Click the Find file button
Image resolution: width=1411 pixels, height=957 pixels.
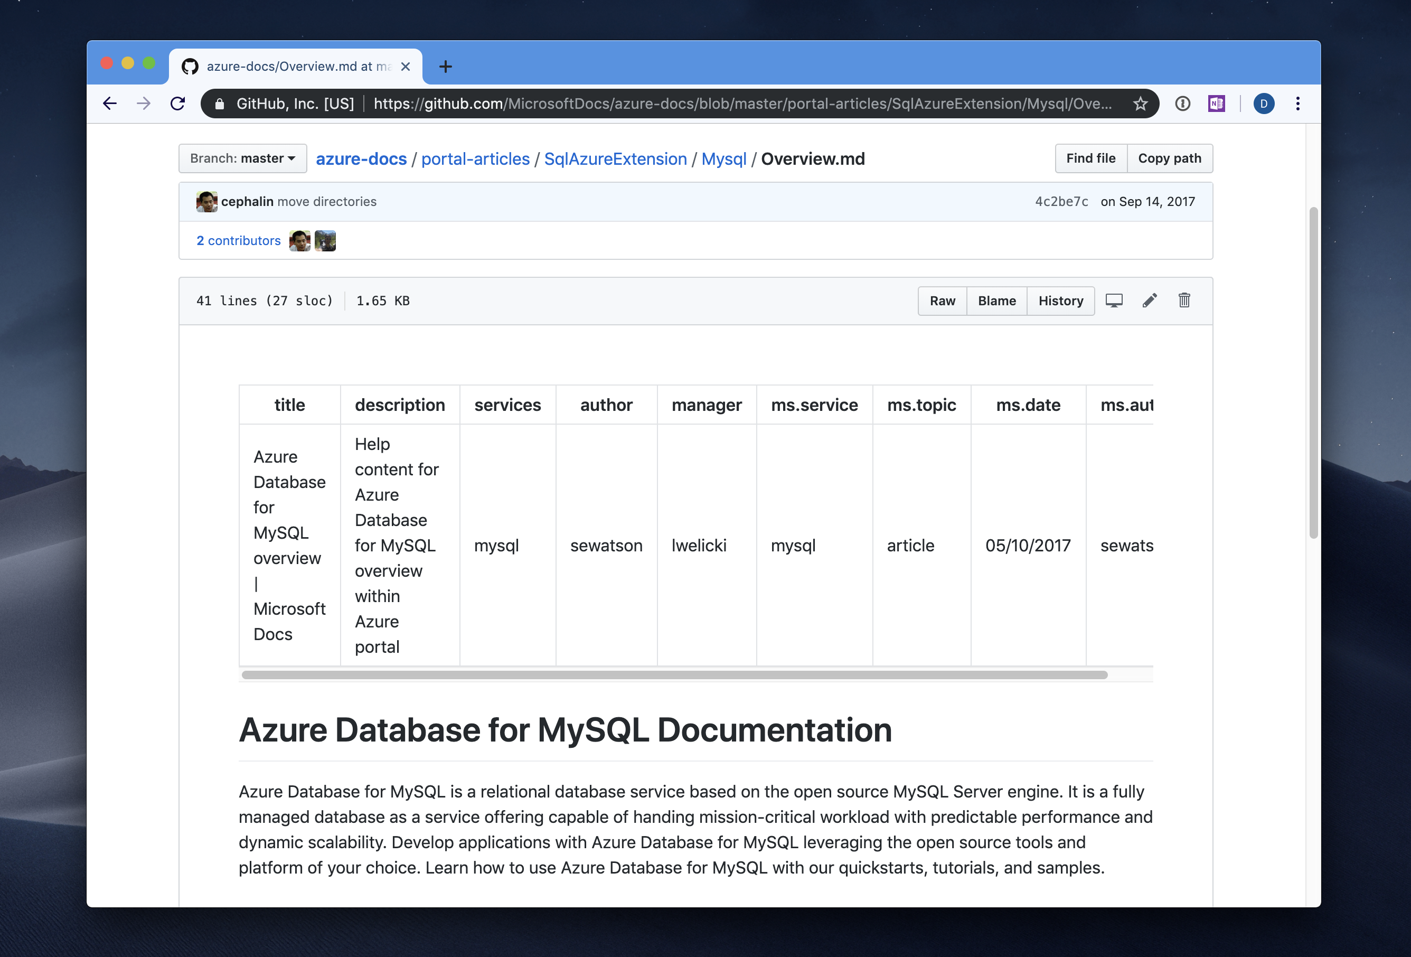[x=1090, y=158]
